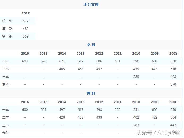
Task: Select 文科 一本 score 626
Action: point(43,61)
